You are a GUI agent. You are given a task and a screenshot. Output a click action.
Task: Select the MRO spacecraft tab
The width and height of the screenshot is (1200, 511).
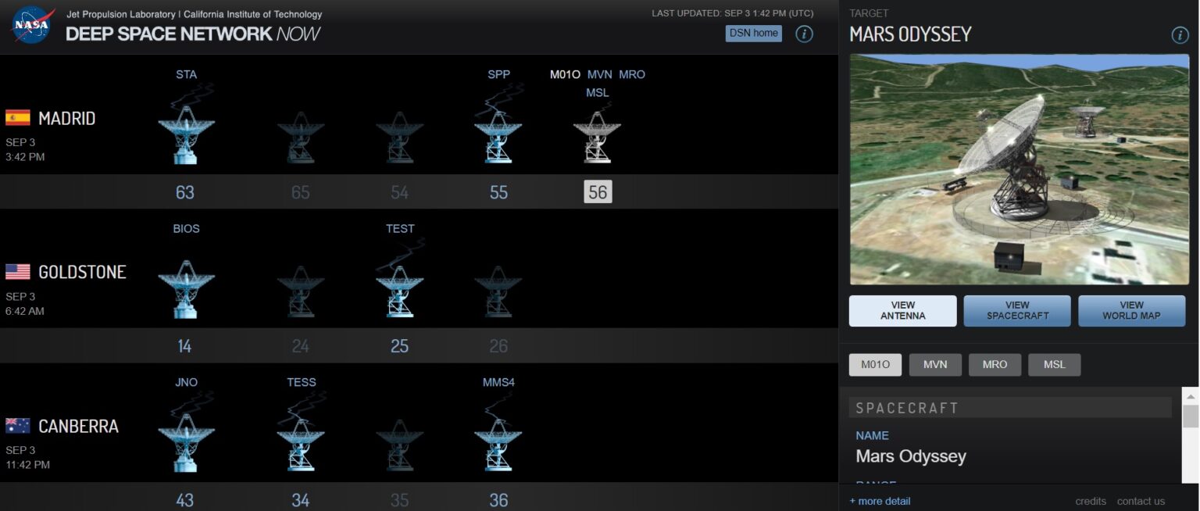click(x=995, y=364)
